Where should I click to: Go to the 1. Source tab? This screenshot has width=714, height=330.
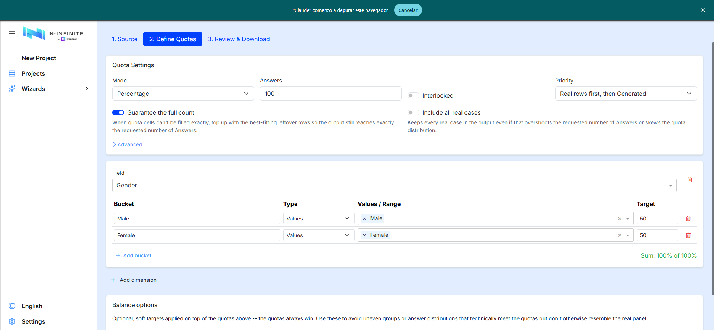tap(125, 39)
